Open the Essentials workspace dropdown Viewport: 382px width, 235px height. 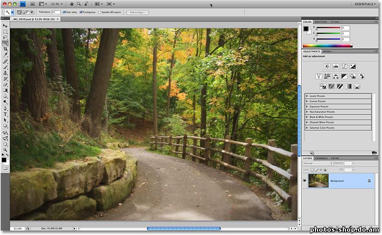(365, 4)
